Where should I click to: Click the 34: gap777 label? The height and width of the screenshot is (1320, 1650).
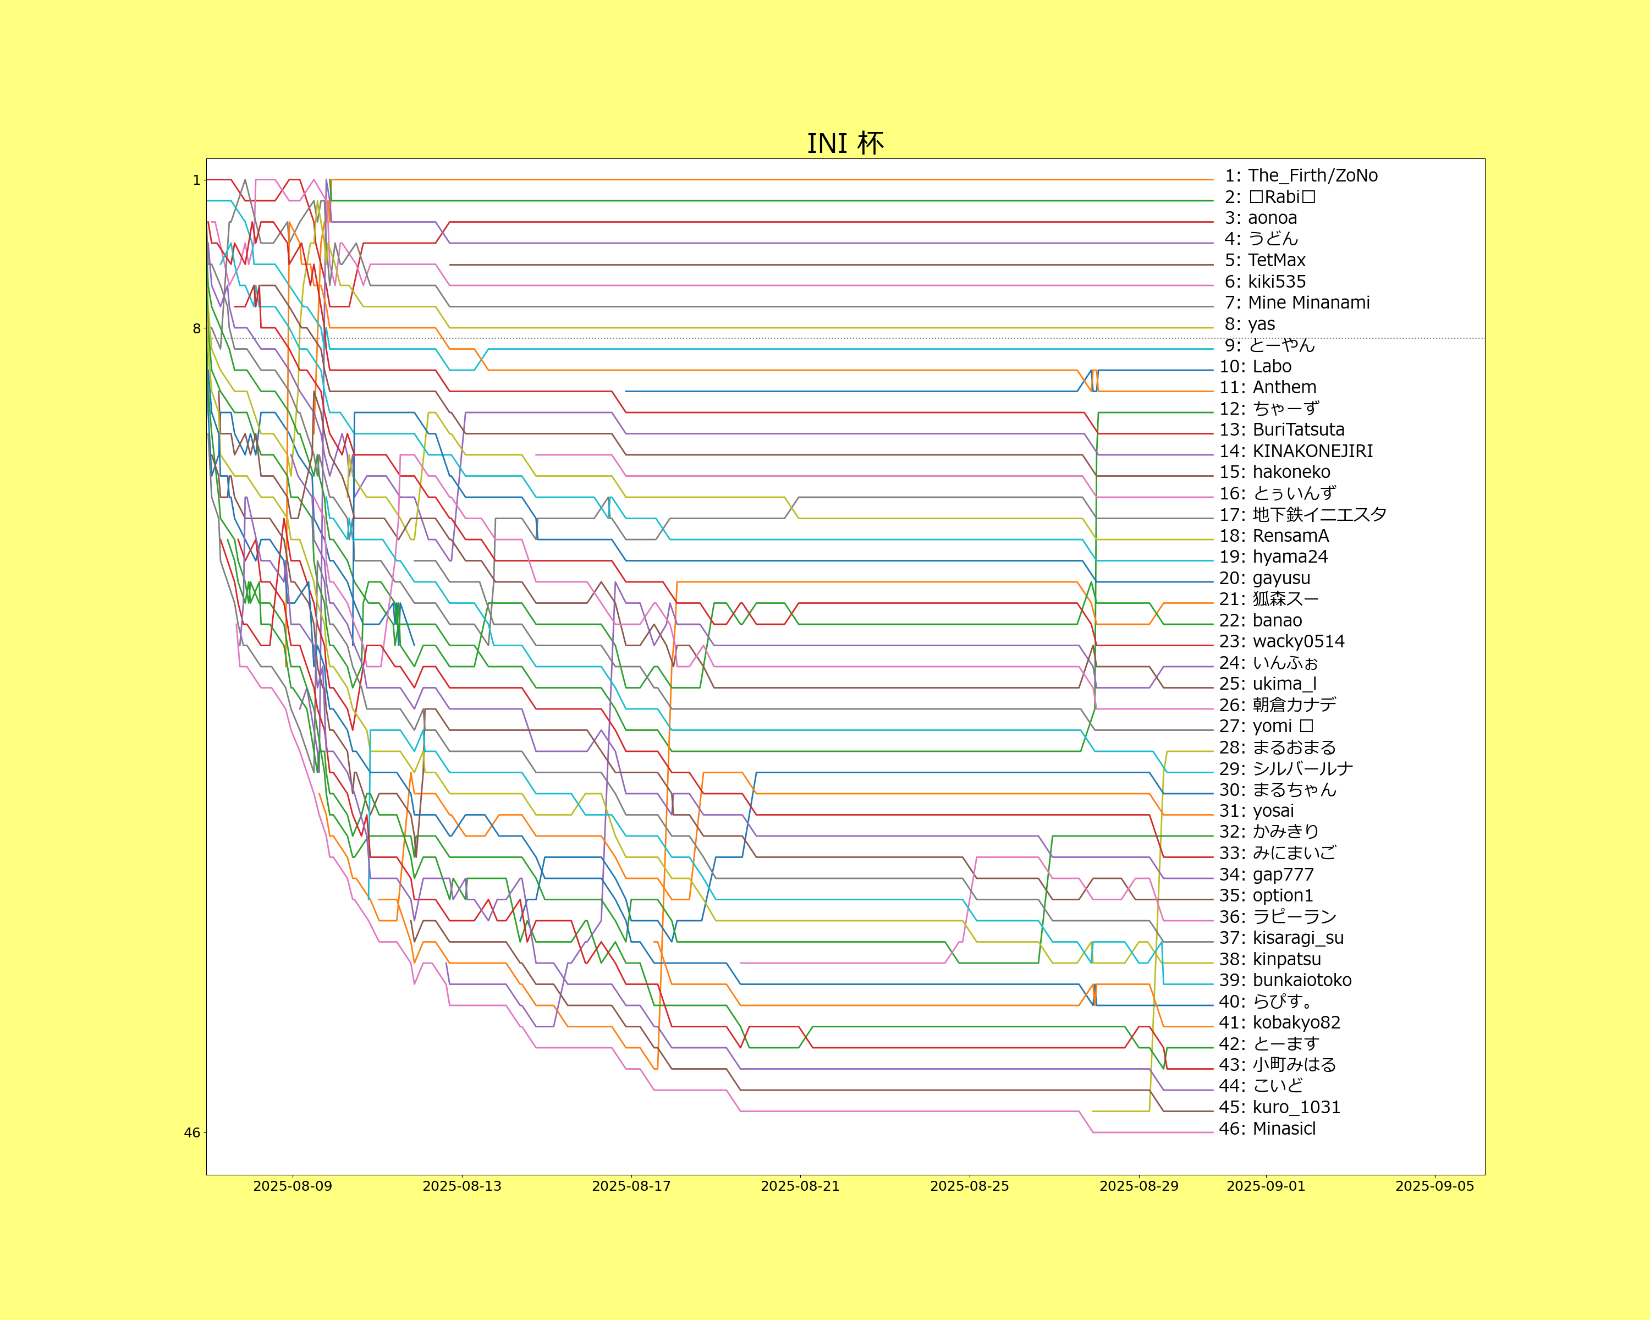click(x=1266, y=875)
